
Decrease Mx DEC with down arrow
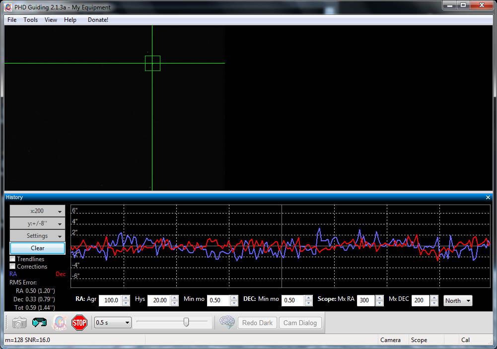point(434,303)
